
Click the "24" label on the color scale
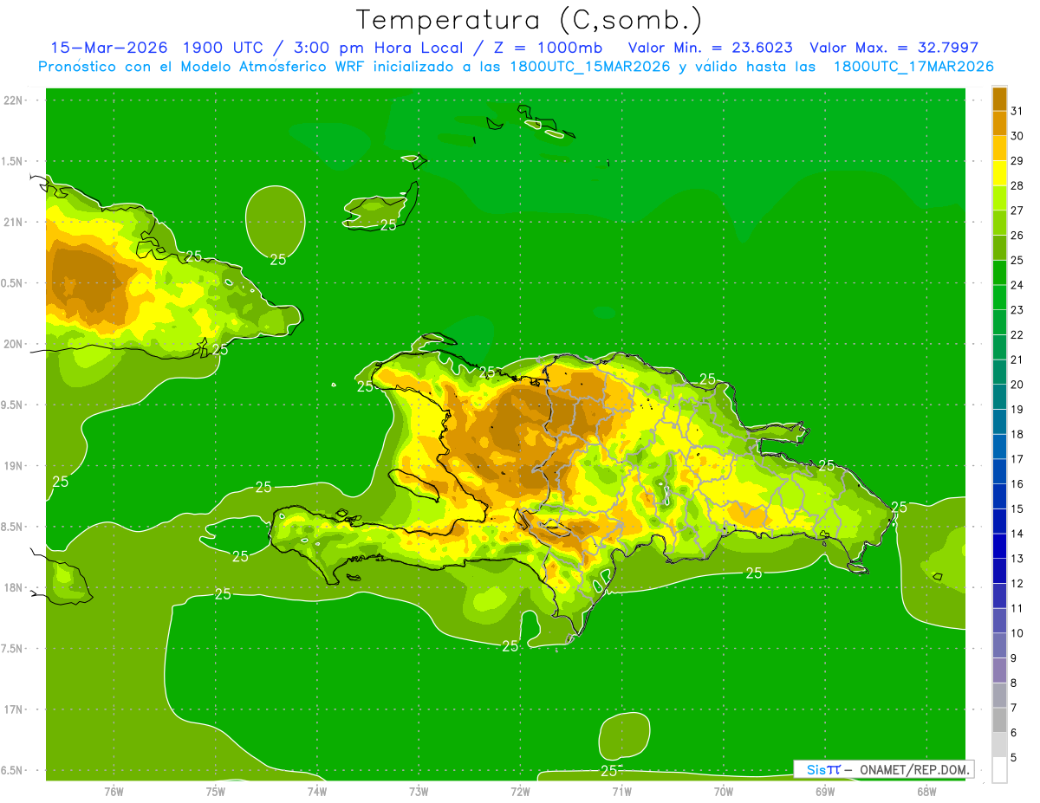point(1017,285)
